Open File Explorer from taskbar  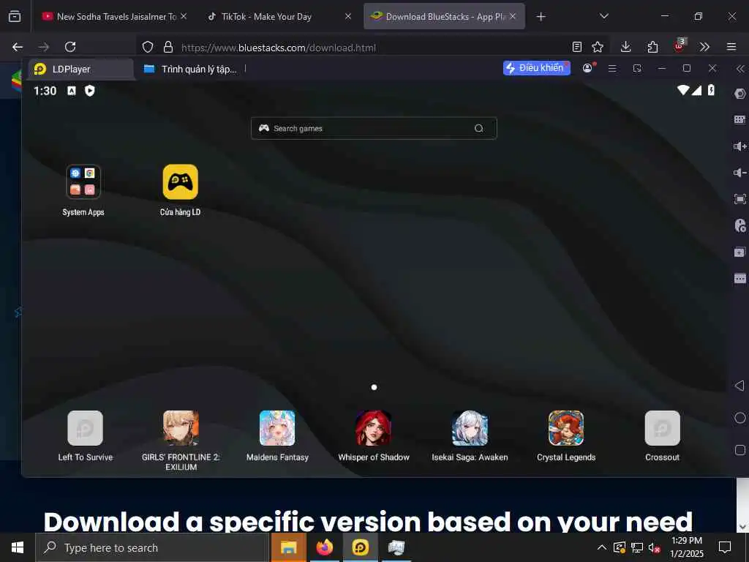click(x=288, y=547)
